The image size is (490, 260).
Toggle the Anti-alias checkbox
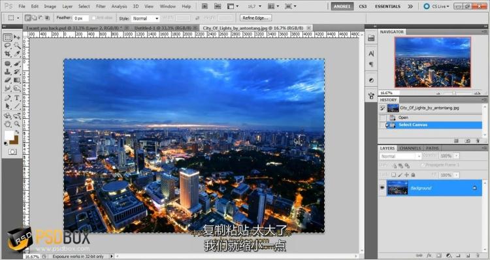coord(93,18)
